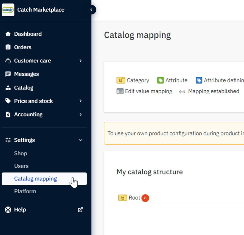Image resolution: width=244 pixels, height=235 pixels.
Task: Expand the Accounting section
Action: point(81,114)
